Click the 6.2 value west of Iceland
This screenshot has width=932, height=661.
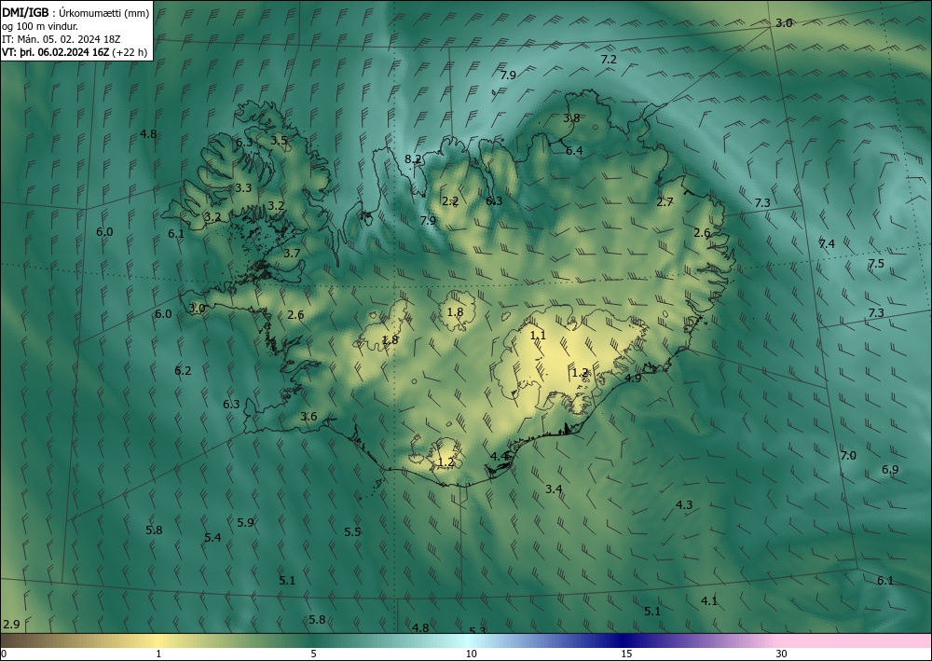tap(183, 371)
